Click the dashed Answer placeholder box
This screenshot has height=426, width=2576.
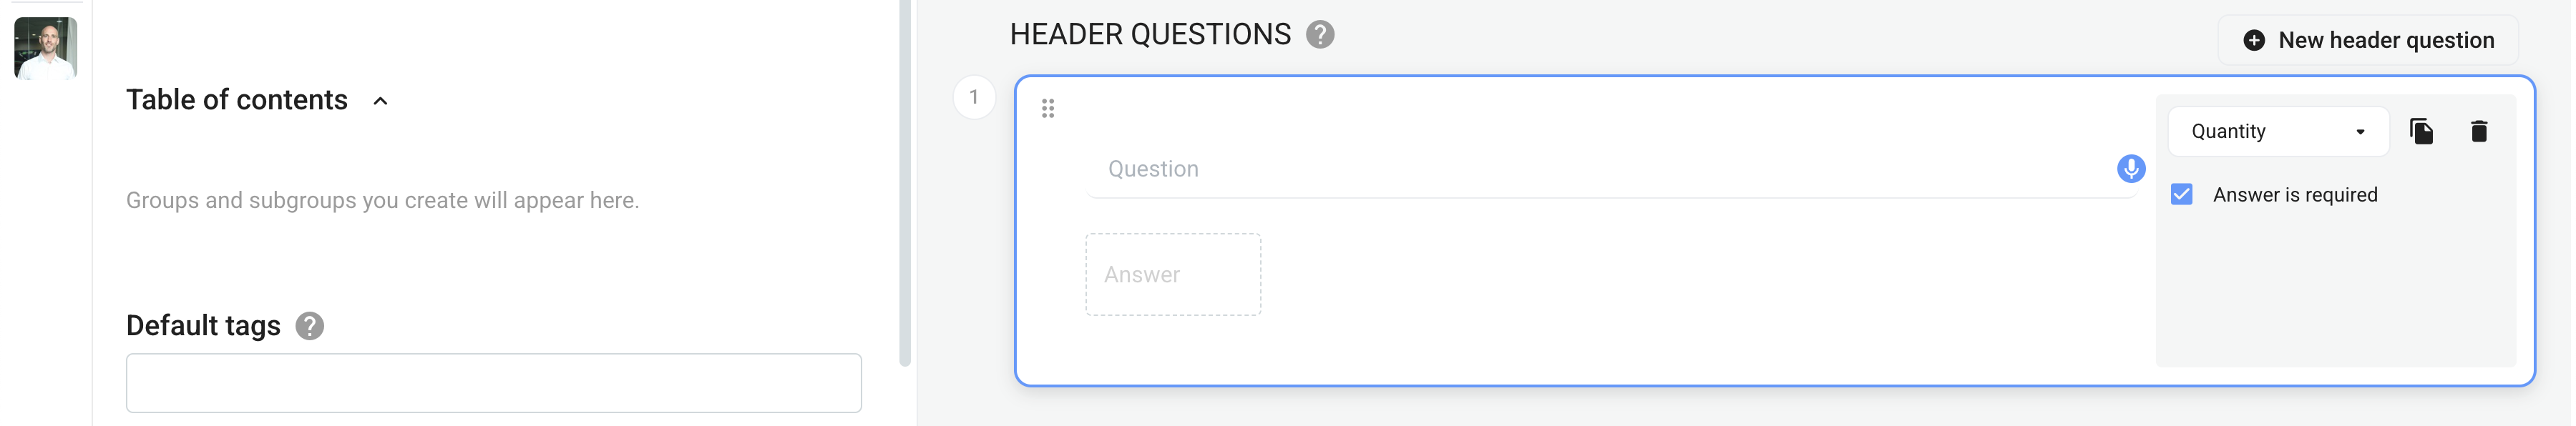1173,275
